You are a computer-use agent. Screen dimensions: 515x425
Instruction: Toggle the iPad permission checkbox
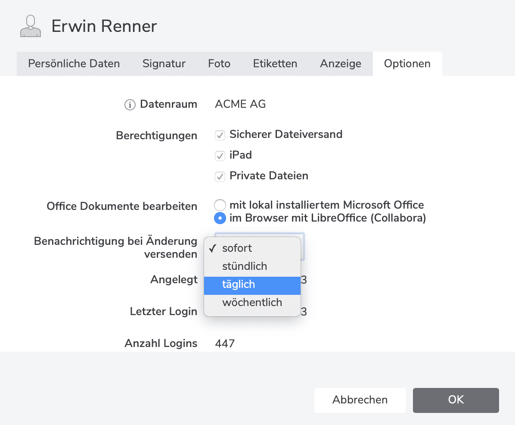pos(220,156)
